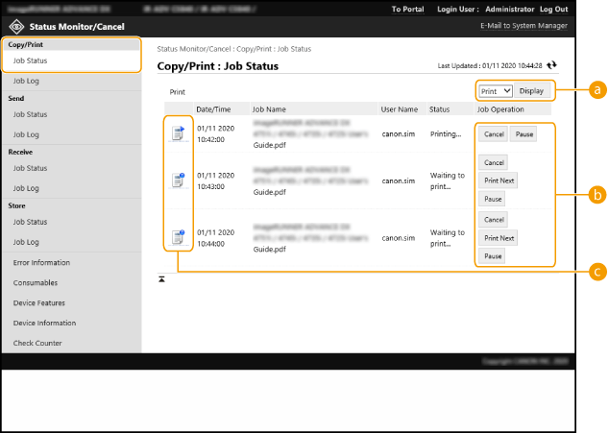The height and width of the screenshot is (433, 609).
Task: Open the 10:43:00 waiting job icon
Action: point(177,180)
